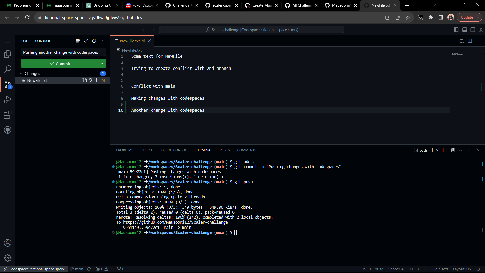This screenshot has width=485, height=273.
Task: Open the launch terminal profile dropdown
Action: pos(437,150)
